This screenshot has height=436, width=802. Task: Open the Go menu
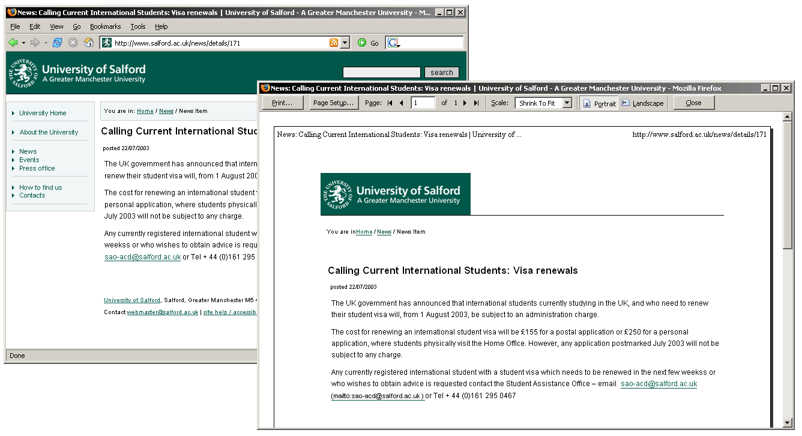(77, 26)
